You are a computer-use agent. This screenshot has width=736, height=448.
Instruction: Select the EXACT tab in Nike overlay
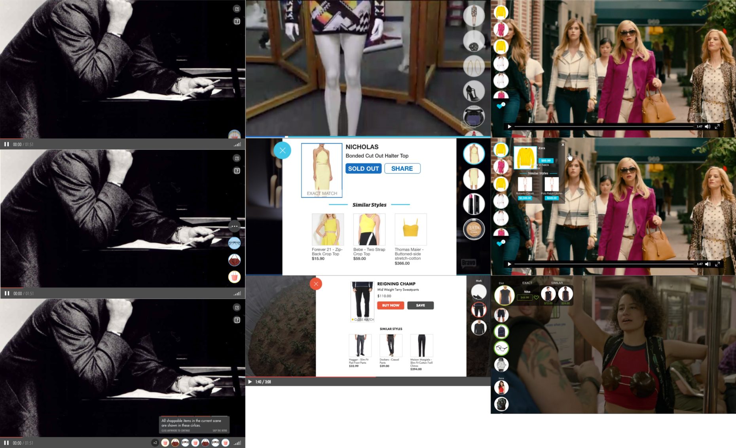527,283
